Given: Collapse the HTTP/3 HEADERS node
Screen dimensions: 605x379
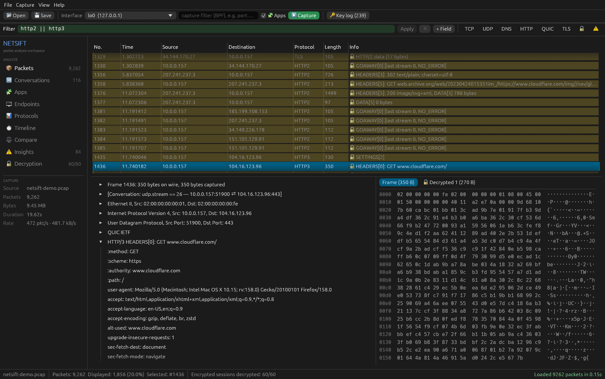Looking at the screenshot, I should coord(101,242).
